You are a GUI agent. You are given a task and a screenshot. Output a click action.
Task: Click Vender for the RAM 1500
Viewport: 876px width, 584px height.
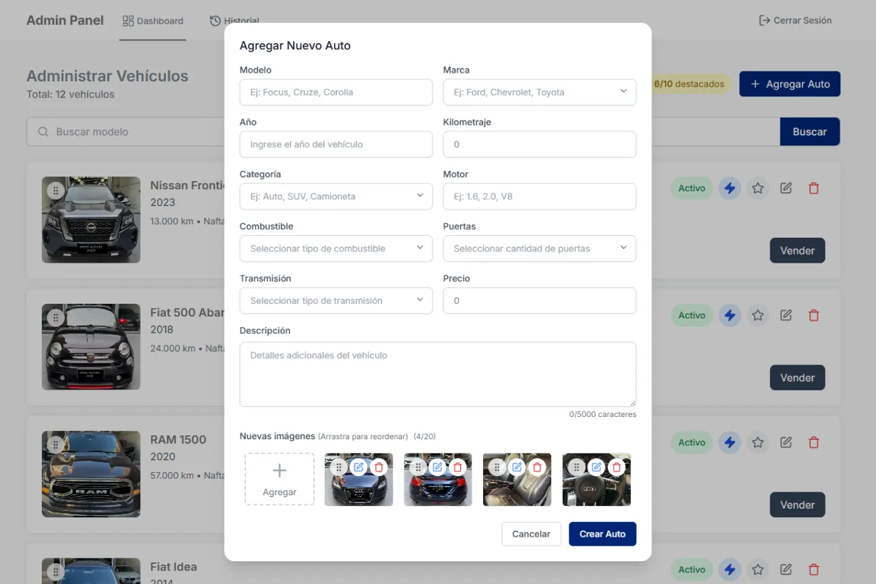(x=798, y=505)
